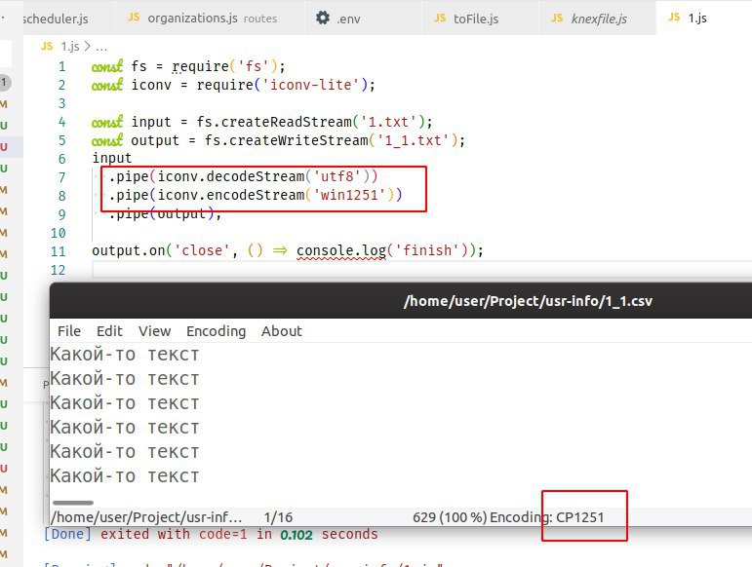The image size is (752, 567).
Task: Click createWriteStream on line 5
Action: pyautogui.click(x=298, y=140)
